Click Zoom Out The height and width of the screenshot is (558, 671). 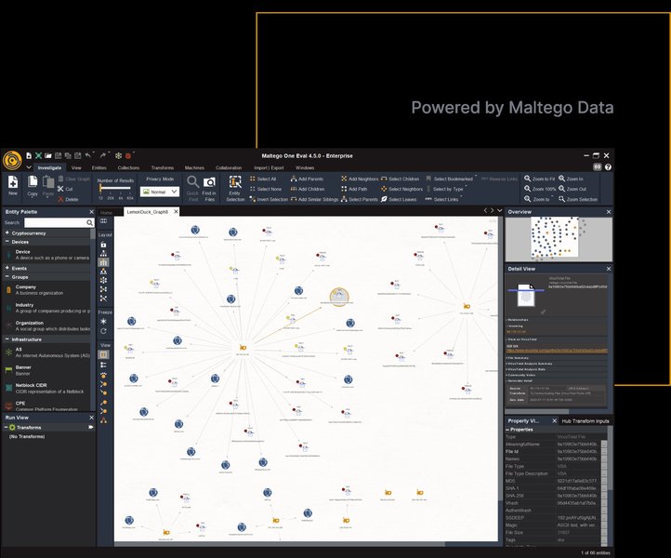[572, 189]
